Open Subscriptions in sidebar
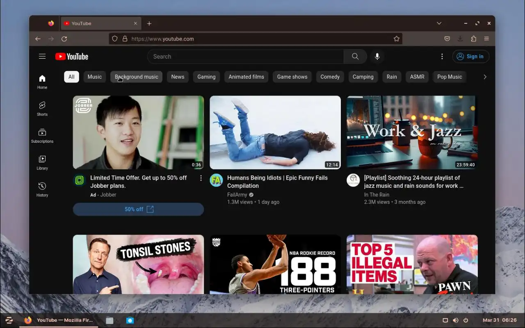 [x=42, y=136]
